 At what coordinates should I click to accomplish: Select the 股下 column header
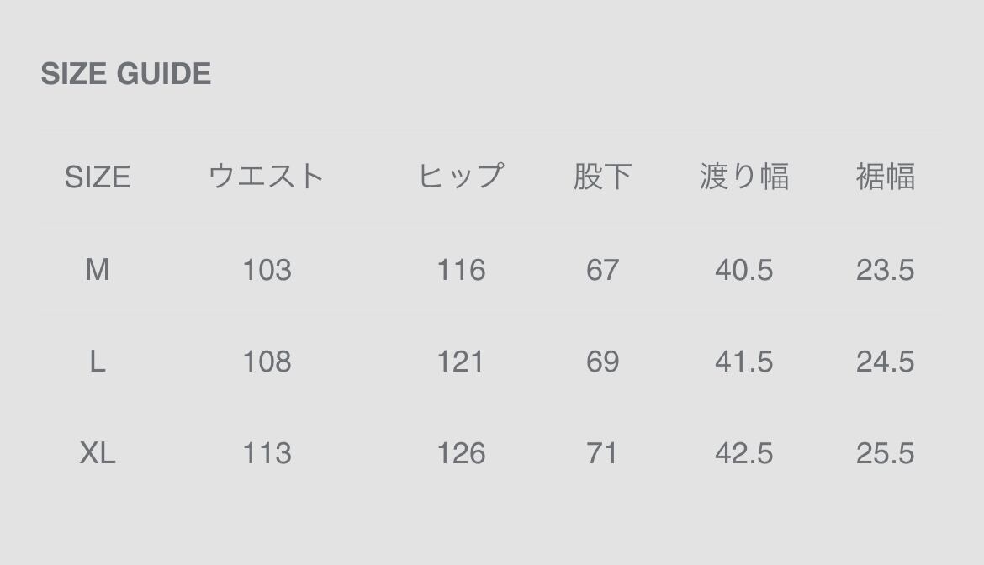point(602,177)
